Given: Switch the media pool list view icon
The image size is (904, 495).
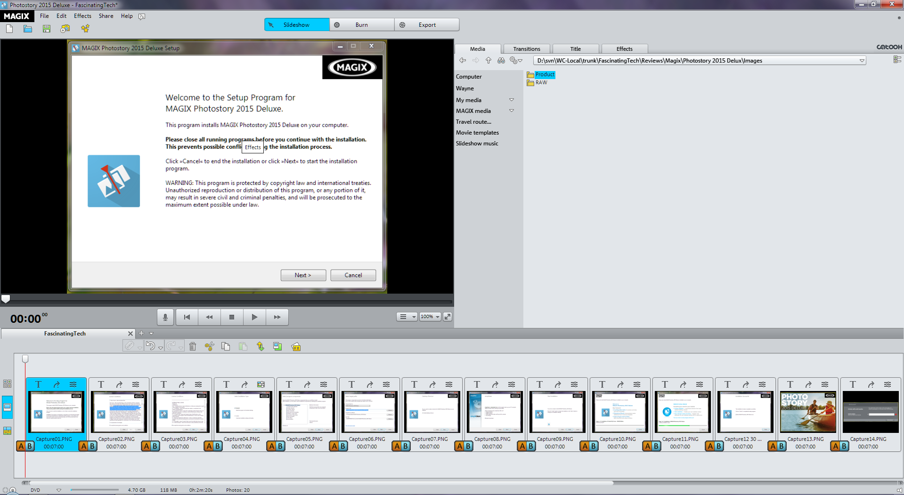Looking at the screenshot, I should [x=897, y=59].
